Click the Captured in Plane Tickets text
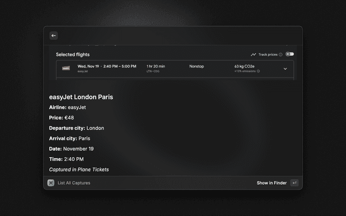Screen dimensions: 346x216 79,170
